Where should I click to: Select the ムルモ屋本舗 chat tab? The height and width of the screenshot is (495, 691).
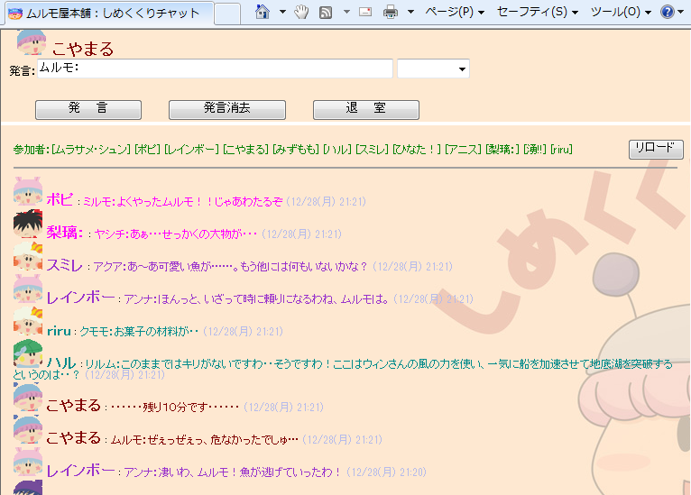click(108, 13)
